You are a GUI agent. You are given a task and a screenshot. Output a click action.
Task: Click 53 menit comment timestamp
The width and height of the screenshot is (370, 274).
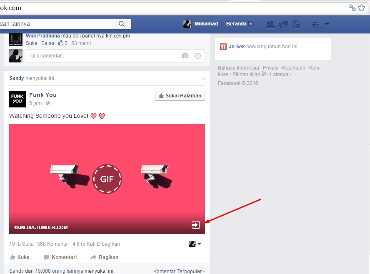(81, 43)
